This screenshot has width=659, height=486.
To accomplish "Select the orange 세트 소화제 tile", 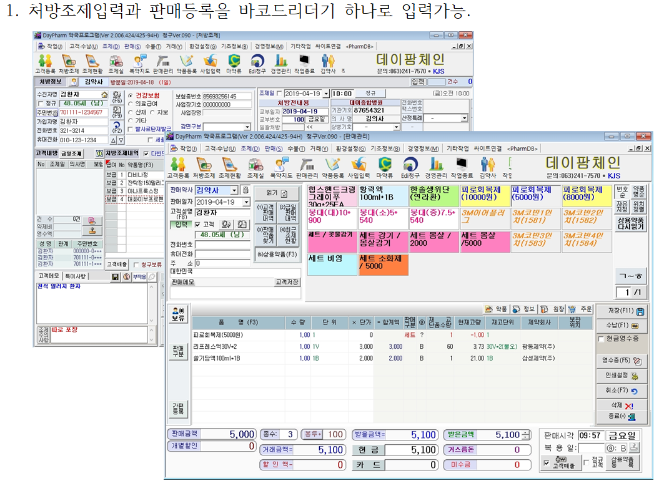I will (384, 263).
